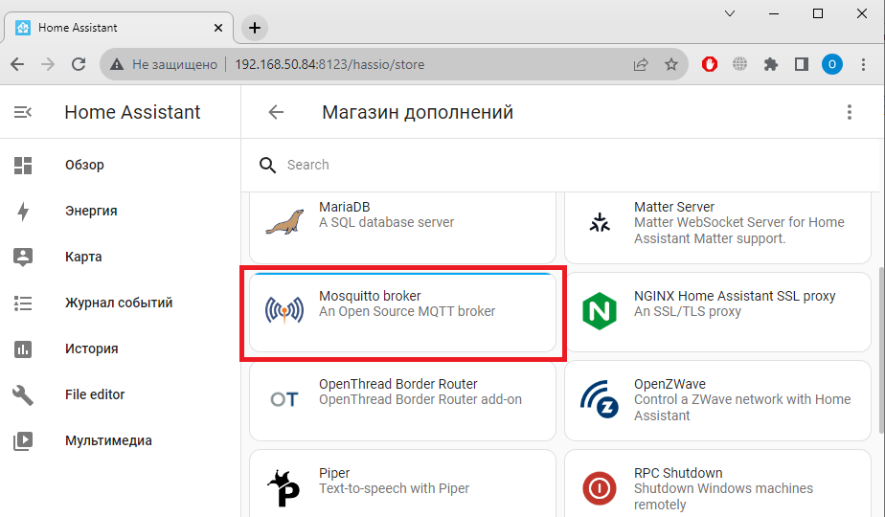Click the История chart icon
The width and height of the screenshot is (885, 517).
point(23,348)
